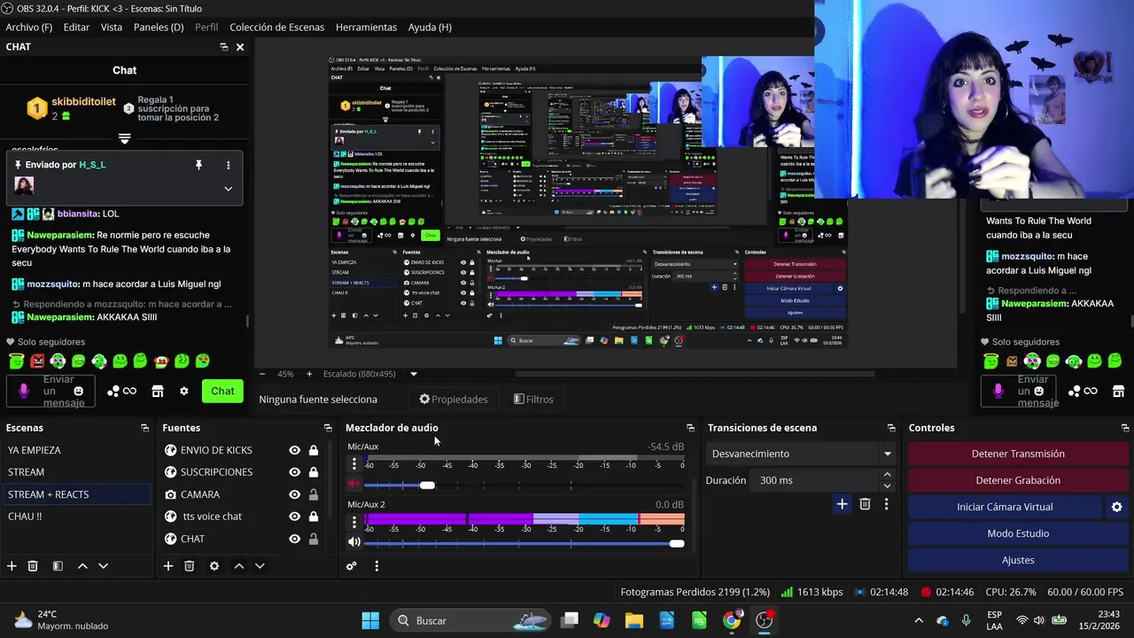The image size is (1134, 638).
Task: Hide the ENVIO DE KICKS source
Action: pyautogui.click(x=294, y=450)
